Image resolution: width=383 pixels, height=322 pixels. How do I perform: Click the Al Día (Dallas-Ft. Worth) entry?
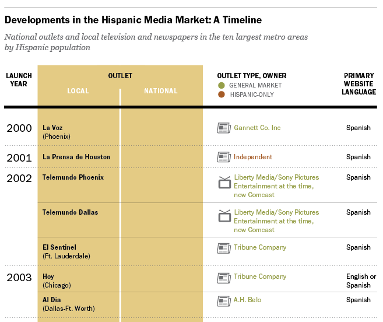[69, 304]
